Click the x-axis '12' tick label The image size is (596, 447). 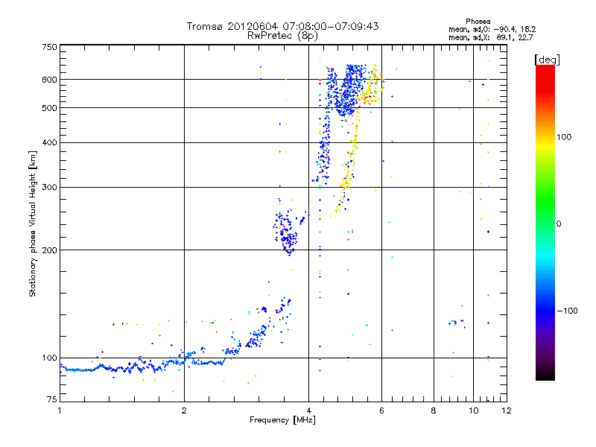coord(507,410)
